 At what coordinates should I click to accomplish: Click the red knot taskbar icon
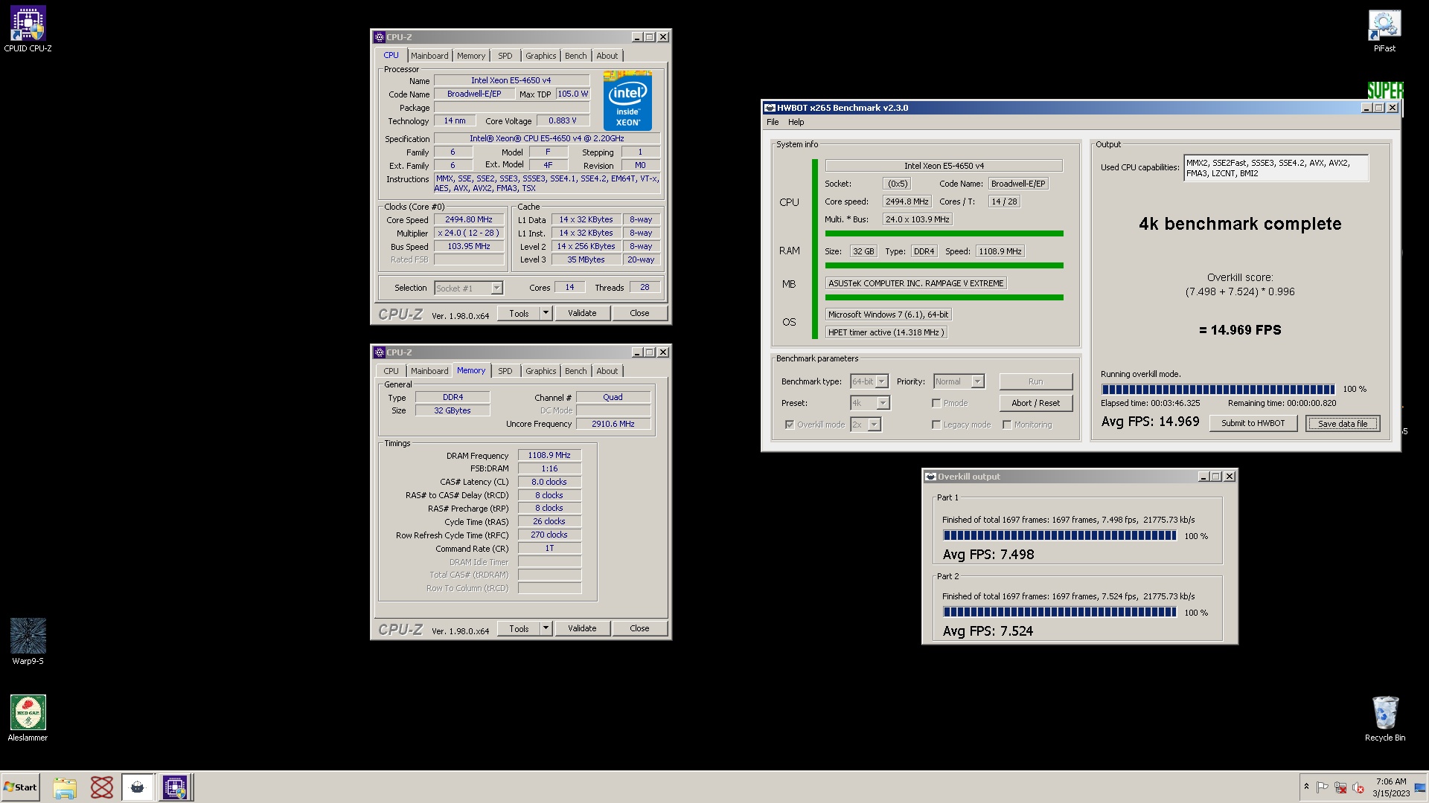coord(101,787)
